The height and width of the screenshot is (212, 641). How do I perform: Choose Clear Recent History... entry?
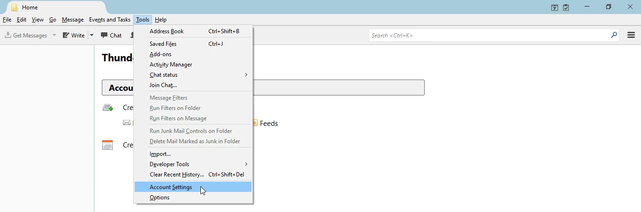[193, 175]
